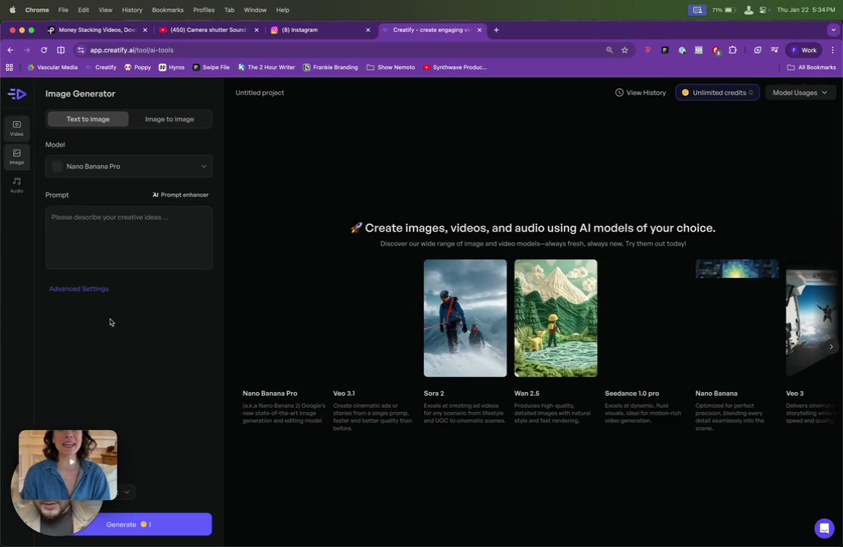Click the bookmark star in address bar
The width and height of the screenshot is (843, 547).
pos(625,50)
